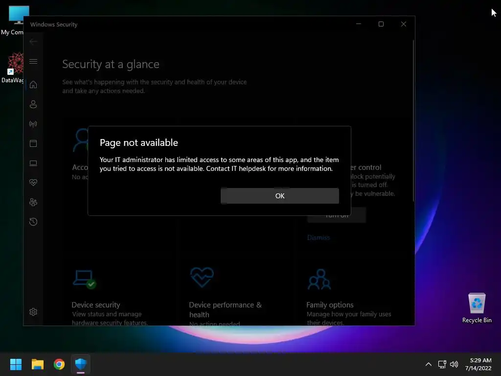Click OK in the Page not available dialog
This screenshot has height=376, width=501.
(x=279, y=196)
